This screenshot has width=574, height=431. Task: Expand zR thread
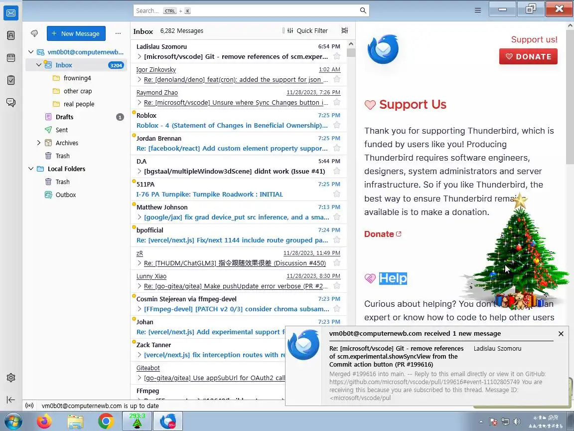[140, 263]
